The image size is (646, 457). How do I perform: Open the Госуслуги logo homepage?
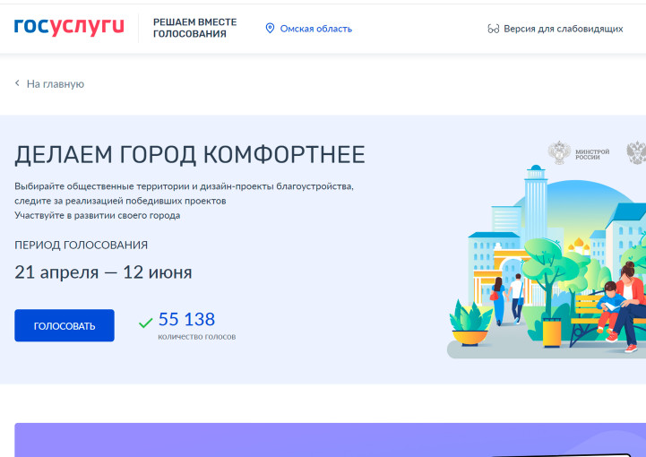tap(69, 26)
